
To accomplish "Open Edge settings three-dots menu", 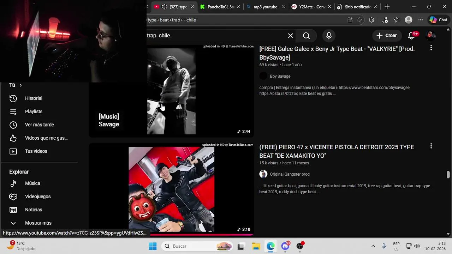I will click(x=420, y=20).
